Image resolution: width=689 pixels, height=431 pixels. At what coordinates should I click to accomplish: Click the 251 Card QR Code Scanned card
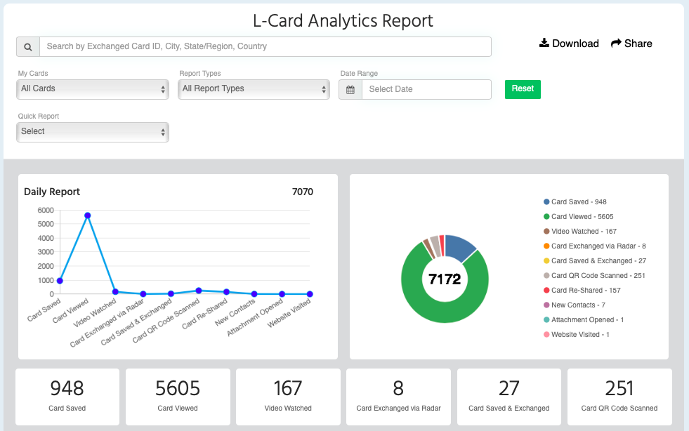coord(619,397)
